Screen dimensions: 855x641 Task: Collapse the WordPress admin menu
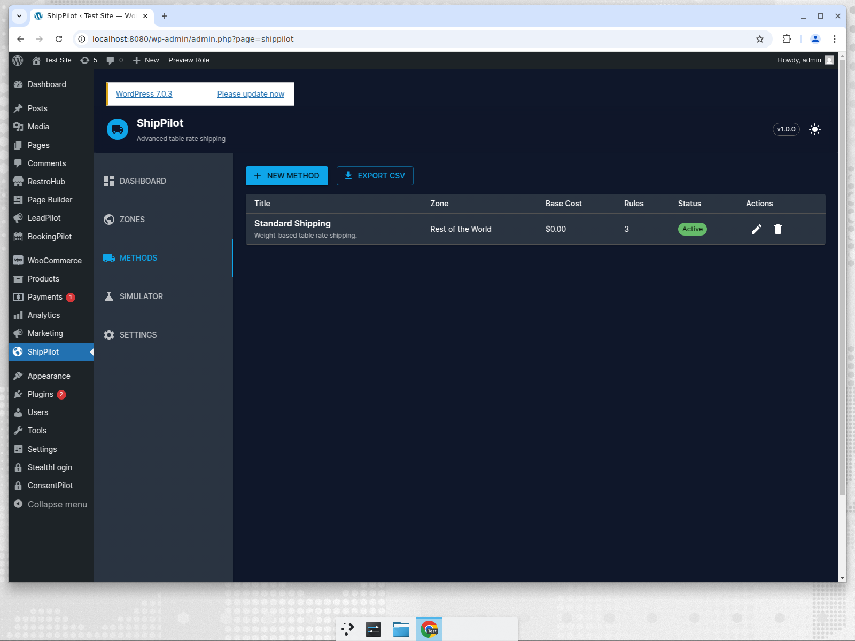[x=51, y=504]
